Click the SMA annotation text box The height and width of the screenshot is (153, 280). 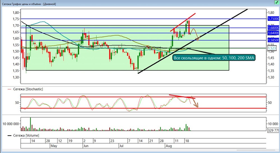point(214,58)
